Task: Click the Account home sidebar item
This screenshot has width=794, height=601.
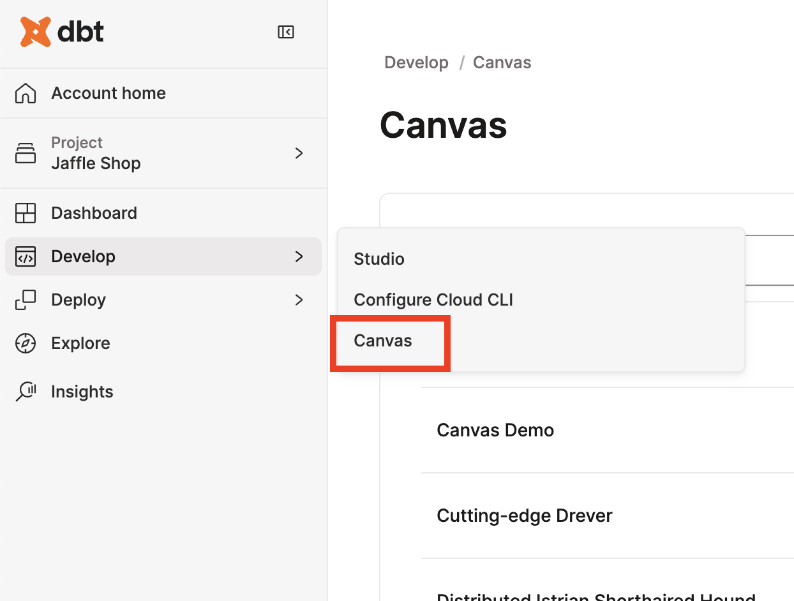Action: [x=108, y=93]
